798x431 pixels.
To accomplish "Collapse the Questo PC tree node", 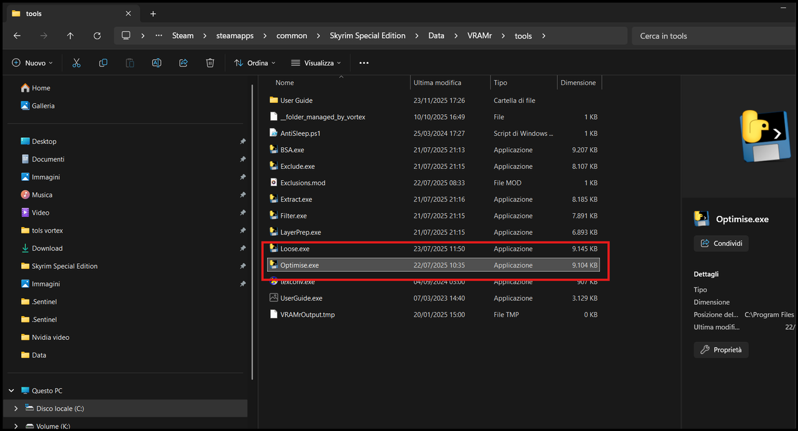I will pyautogui.click(x=11, y=390).
